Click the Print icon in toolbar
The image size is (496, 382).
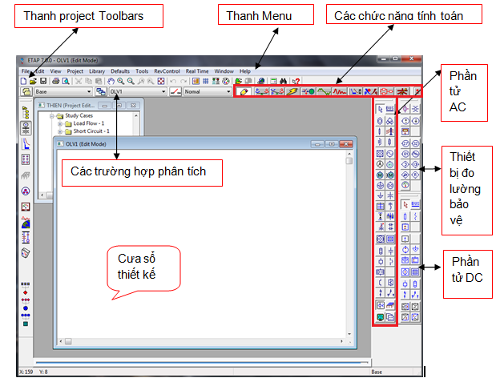coord(55,81)
